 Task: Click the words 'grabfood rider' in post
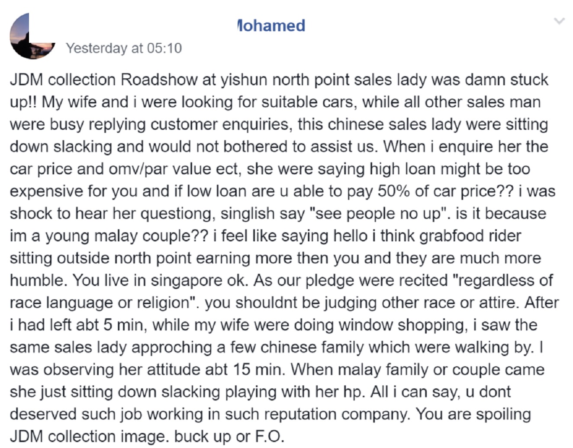[x=470, y=236]
